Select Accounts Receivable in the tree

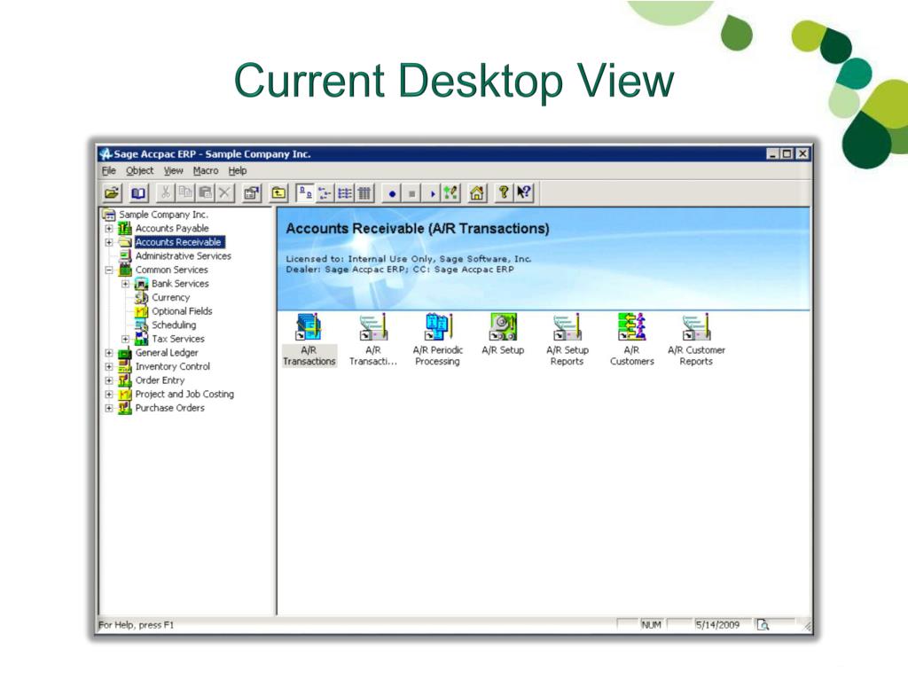[x=178, y=242]
